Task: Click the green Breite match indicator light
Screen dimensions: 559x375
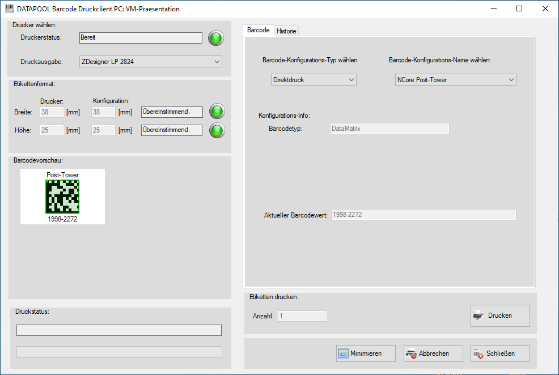Action: [217, 112]
